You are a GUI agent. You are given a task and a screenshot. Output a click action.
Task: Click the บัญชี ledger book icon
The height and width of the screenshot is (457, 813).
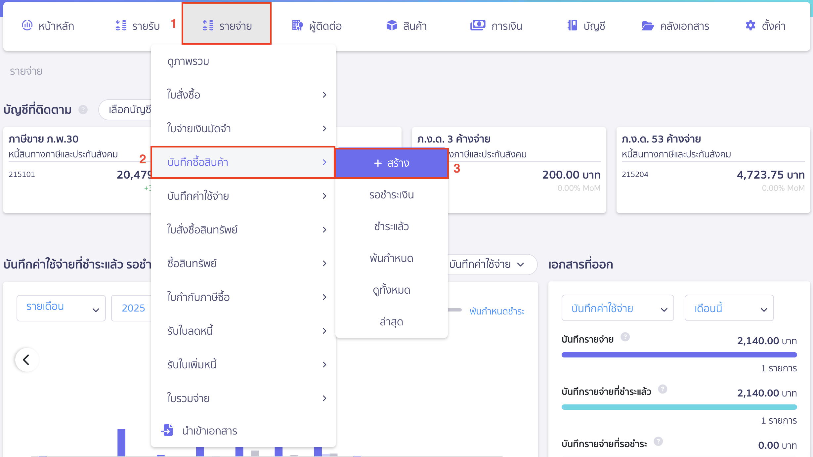click(x=572, y=25)
